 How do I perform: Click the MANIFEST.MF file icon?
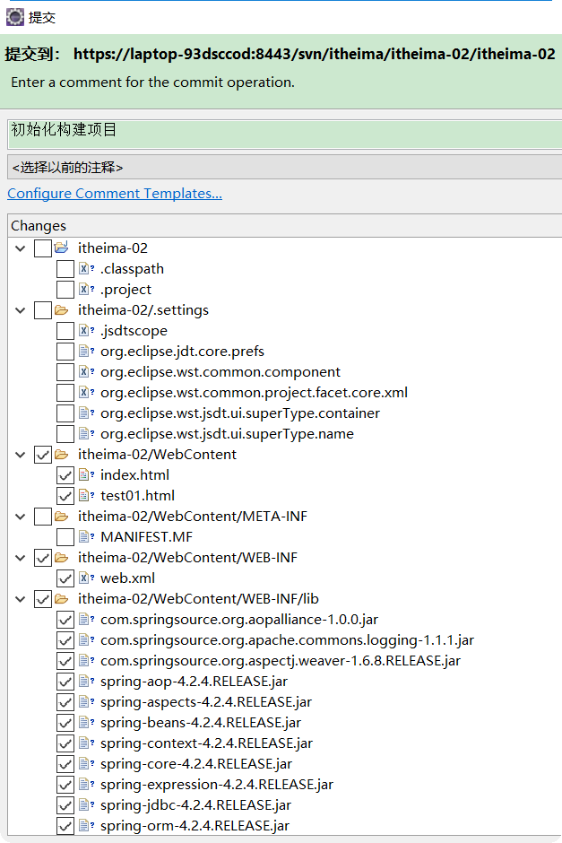(86, 536)
